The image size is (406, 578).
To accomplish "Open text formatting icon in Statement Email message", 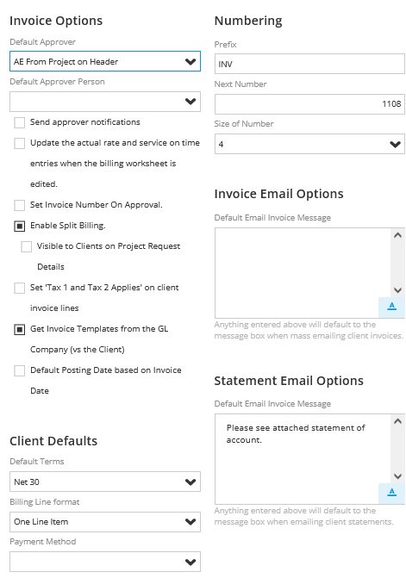I will tap(391, 493).
